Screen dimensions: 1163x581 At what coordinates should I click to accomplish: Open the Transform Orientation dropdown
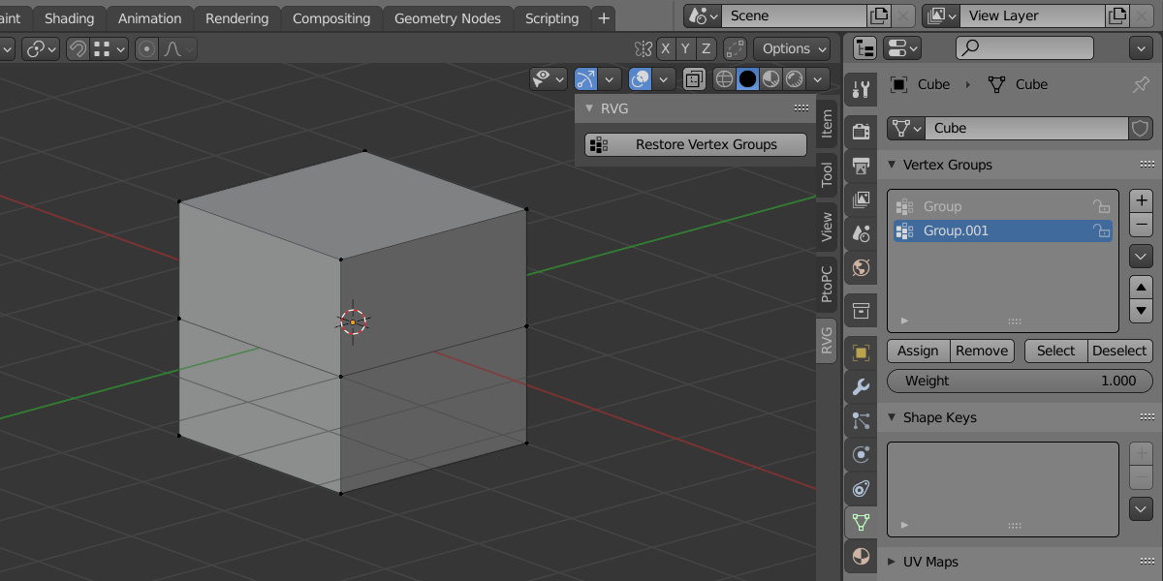(x=10, y=48)
